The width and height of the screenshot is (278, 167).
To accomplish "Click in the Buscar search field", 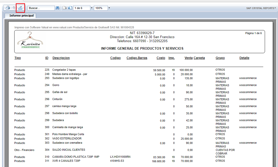I will [41, 8].
